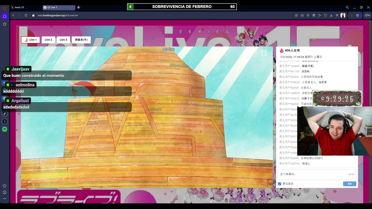372x209 pixels.
Task: Open the Aria AI assistant button
Action: pos(367,15)
